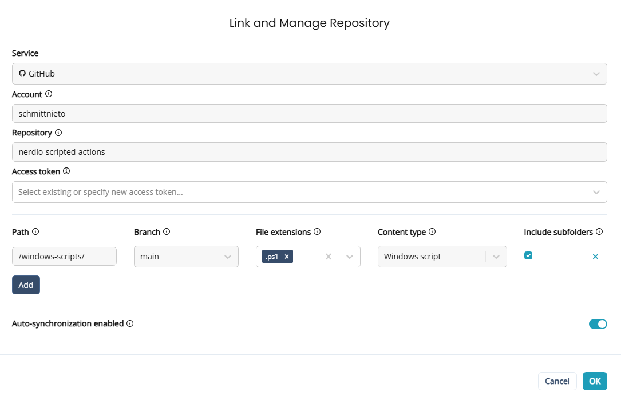Click the File extensions info icon
Image resolution: width=621 pixels, height=400 pixels.
point(317,231)
